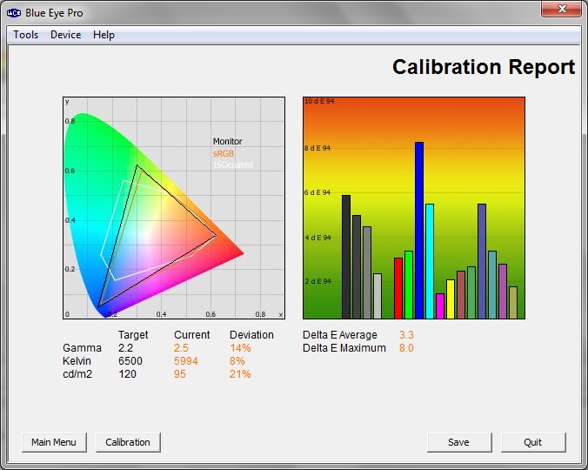Screen dimensions: 588x470
Task: Click the olive bar at chart's right end
Action: point(513,303)
